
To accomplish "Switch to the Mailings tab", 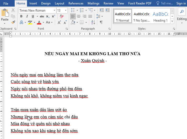I will (x=93, y=3).
